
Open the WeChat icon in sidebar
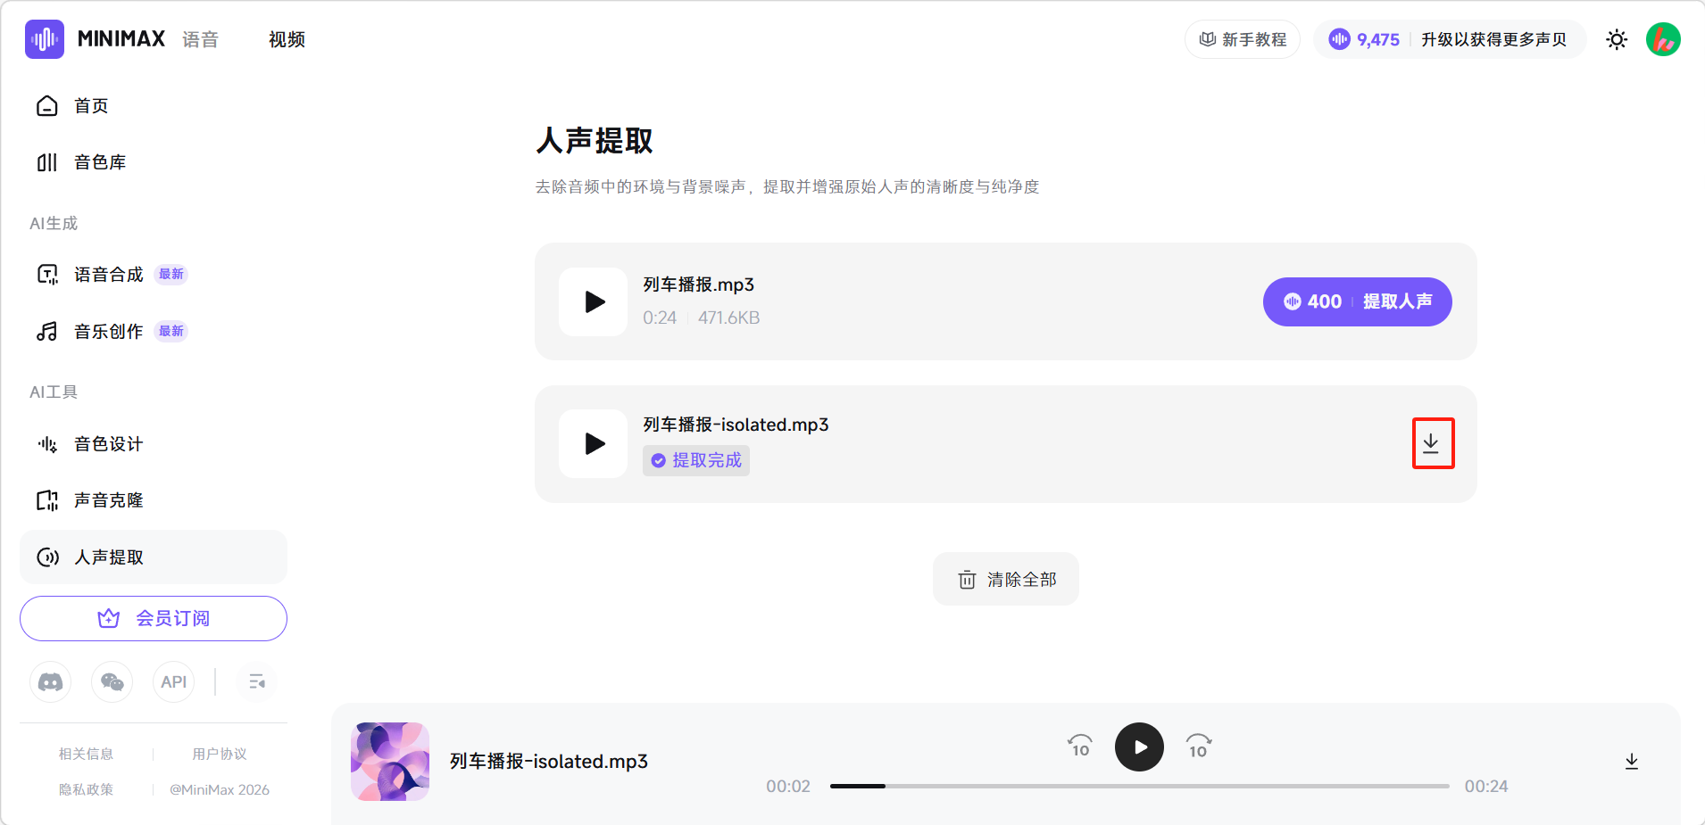(112, 682)
